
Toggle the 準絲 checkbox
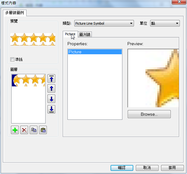point(12,59)
